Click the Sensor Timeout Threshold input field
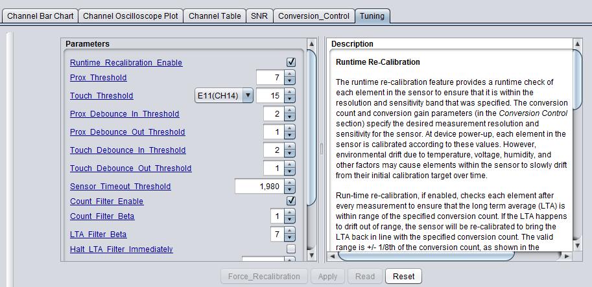Viewport: 592px width, 287px height. click(x=258, y=187)
